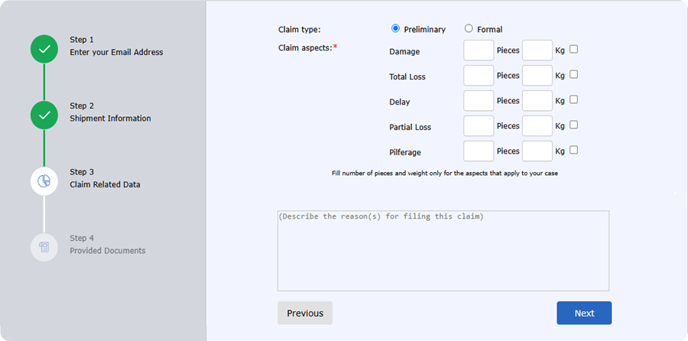688x341 pixels.
Task: Tick the Damage checkbox
Action: tap(573, 50)
